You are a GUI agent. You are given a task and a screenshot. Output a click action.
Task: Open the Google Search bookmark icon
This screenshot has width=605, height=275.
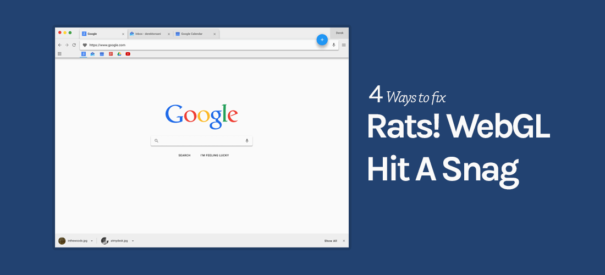pyautogui.click(x=84, y=54)
